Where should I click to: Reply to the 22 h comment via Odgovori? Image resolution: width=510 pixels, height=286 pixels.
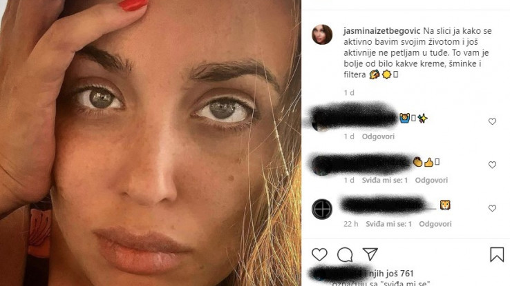[435, 224]
